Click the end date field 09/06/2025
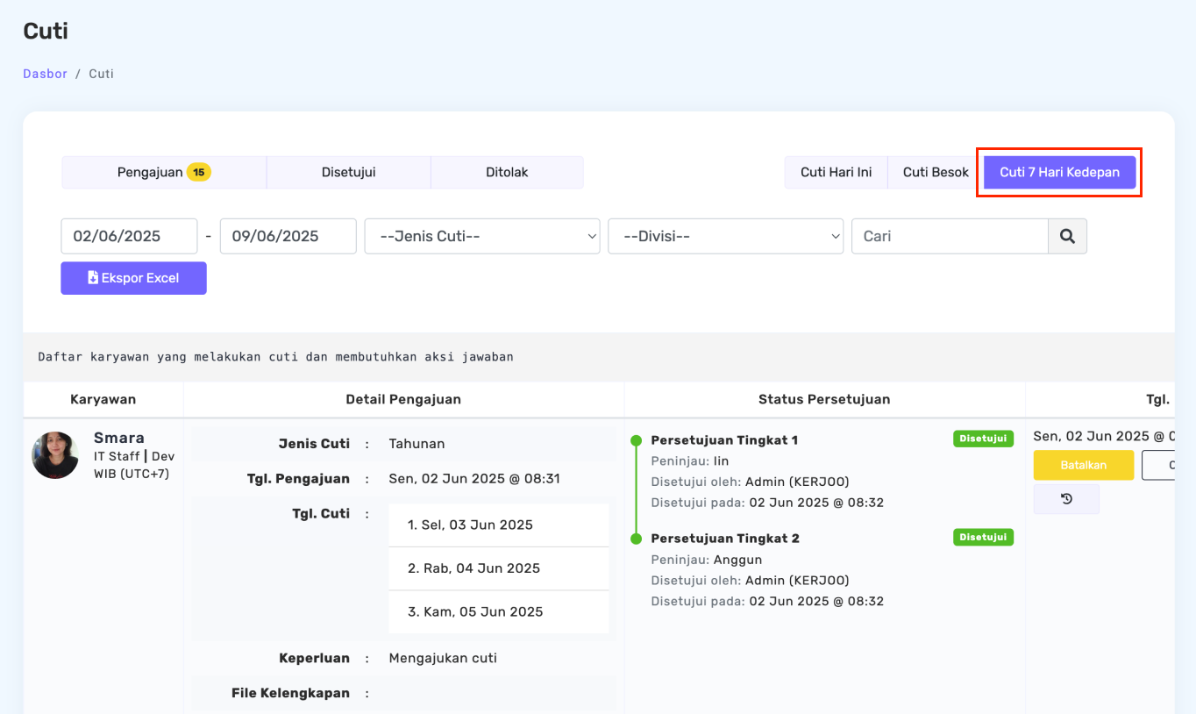The width and height of the screenshot is (1196, 714). tap(288, 236)
